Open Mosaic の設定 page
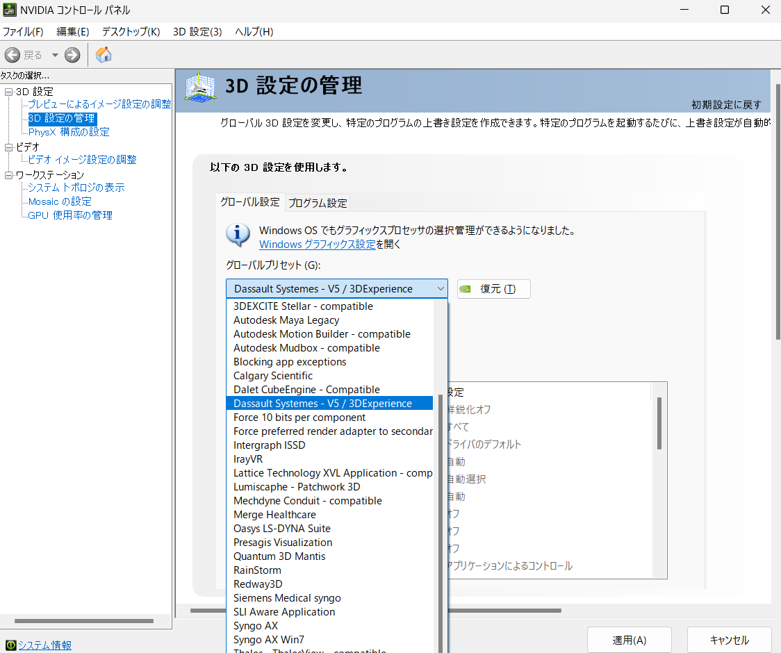Screen dimensions: 781x653 60,201
